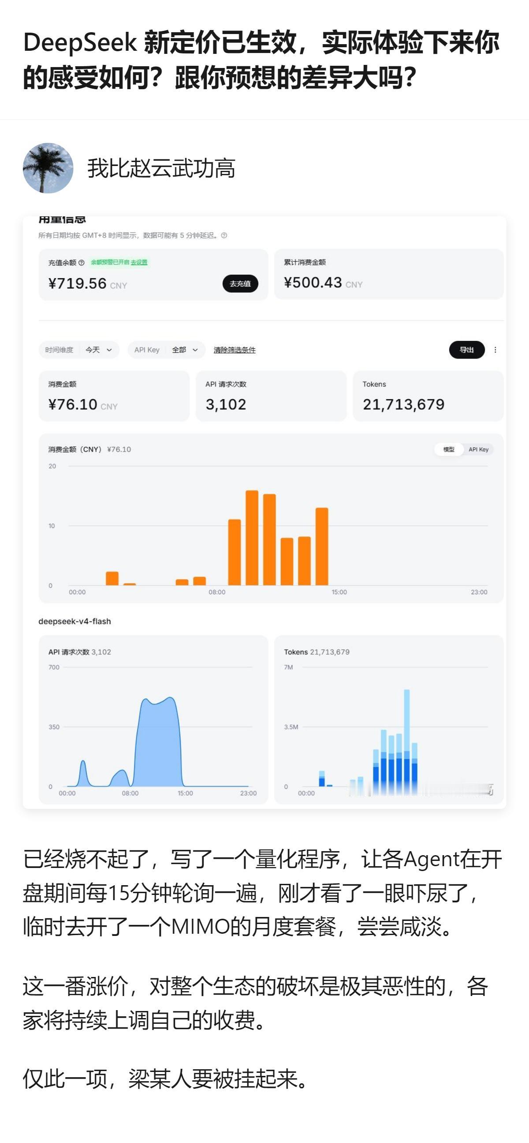Click the 累计消费金额 label
The image size is (529, 1143).
(x=305, y=262)
